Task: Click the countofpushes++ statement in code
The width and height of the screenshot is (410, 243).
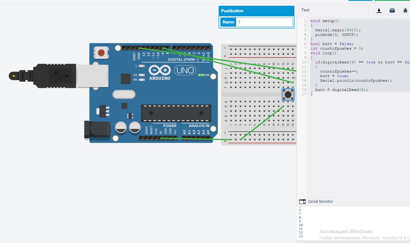Action: (x=339, y=71)
